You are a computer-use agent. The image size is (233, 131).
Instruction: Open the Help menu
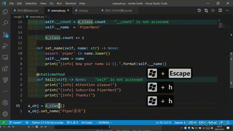tap(82, 3)
